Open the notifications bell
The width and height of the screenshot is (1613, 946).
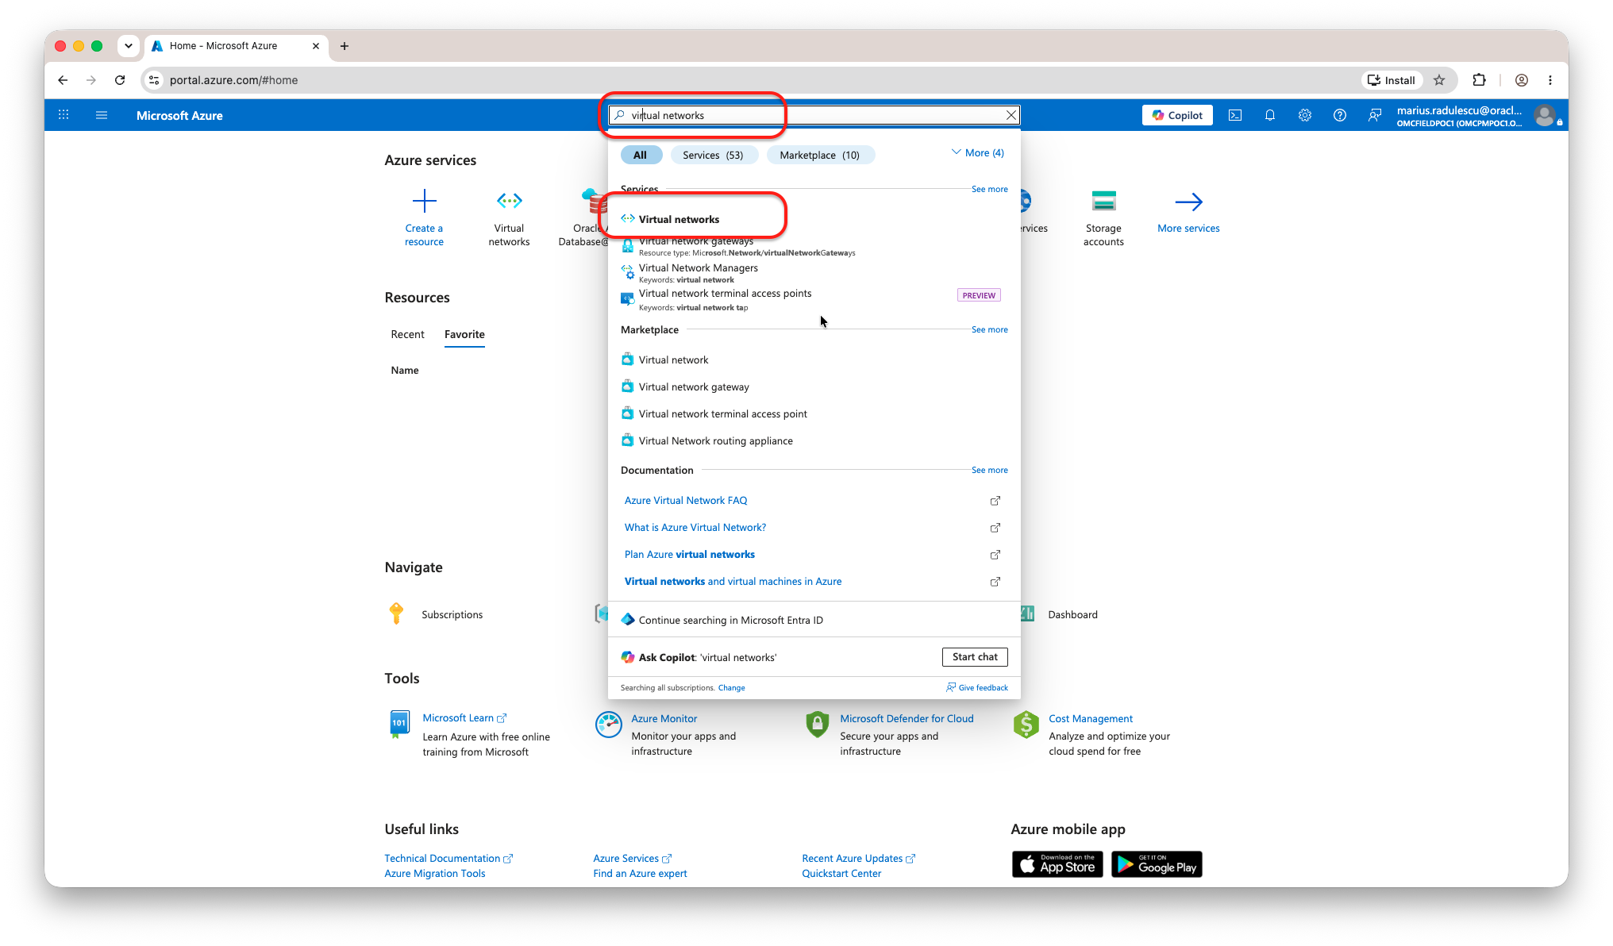point(1270,115)
